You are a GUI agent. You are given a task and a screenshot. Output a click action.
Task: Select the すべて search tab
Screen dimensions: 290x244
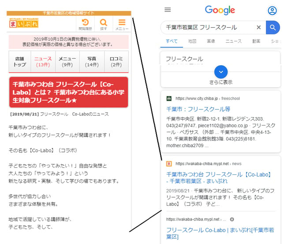171,41
